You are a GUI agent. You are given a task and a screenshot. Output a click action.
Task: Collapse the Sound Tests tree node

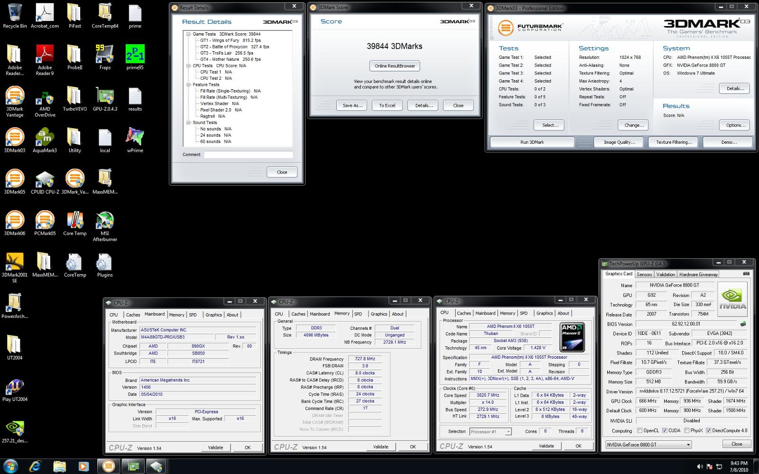click(x=188, y=122)
